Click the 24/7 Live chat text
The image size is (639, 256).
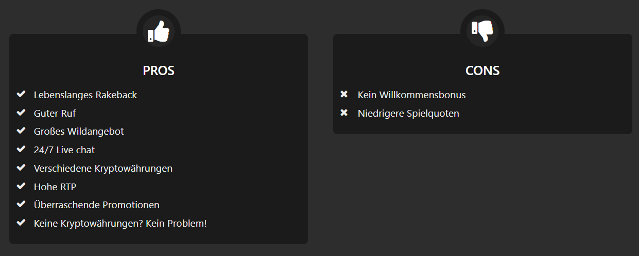point(64,150)
